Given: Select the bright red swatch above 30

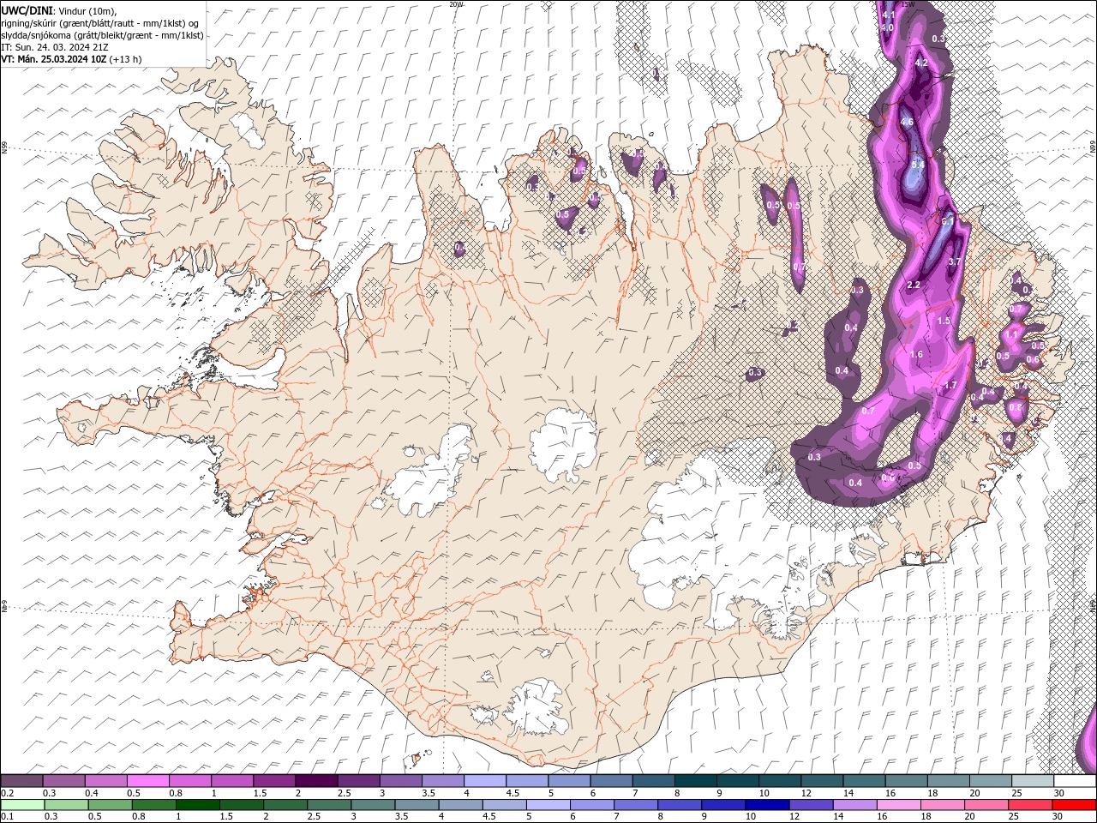Looking at the screenshot, I should (x=1074, y=804).
